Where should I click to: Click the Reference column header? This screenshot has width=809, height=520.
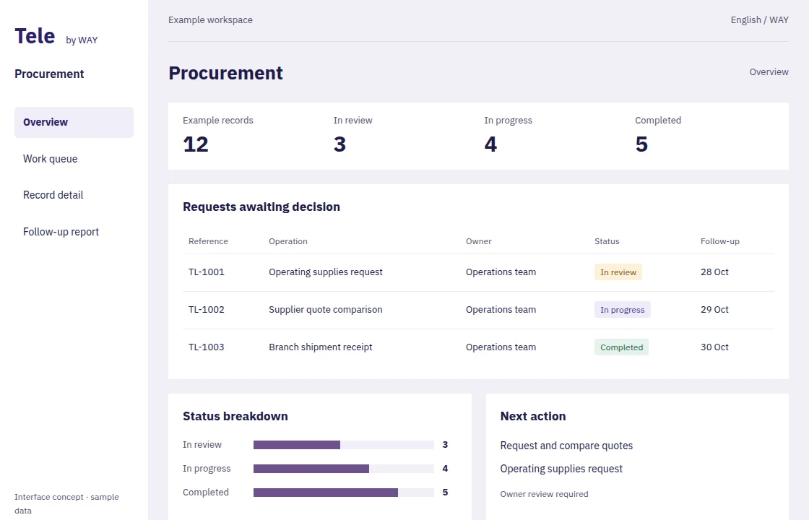(x=208, y=241)
